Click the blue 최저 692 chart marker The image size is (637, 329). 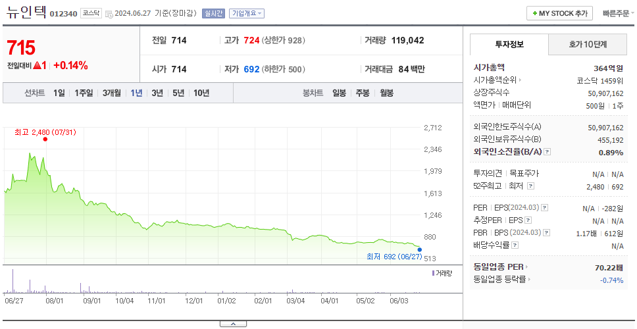(420, 250)
